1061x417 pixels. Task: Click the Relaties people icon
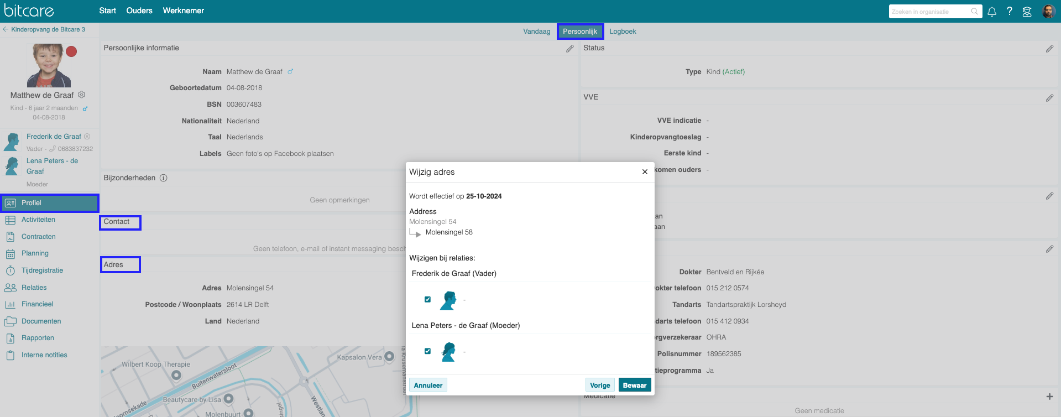click(x=10, y=288)
